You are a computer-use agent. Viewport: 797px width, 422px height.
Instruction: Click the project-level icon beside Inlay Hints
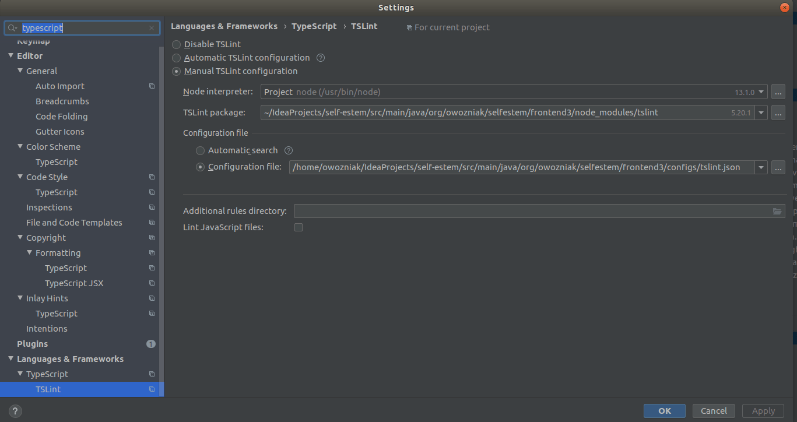point(152,298)
